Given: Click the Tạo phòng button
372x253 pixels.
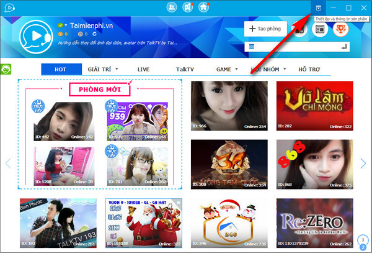Looking at the screenshot, I should pos(265,29).
